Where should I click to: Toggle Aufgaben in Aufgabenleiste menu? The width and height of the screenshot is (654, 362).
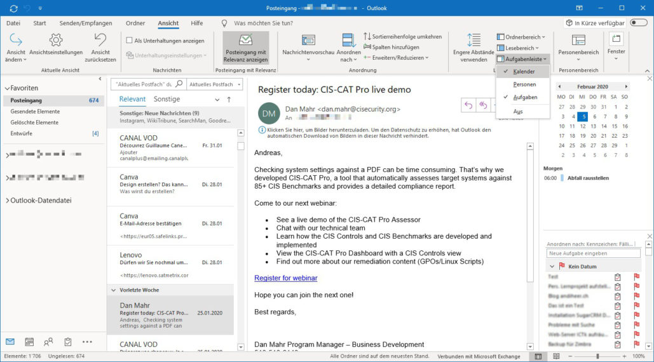click(522, 97)
